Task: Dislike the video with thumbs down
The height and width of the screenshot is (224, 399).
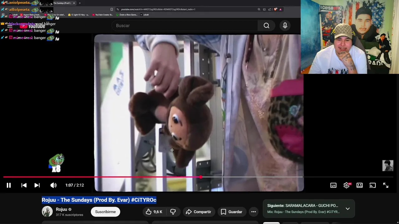Action: point(173,212)
